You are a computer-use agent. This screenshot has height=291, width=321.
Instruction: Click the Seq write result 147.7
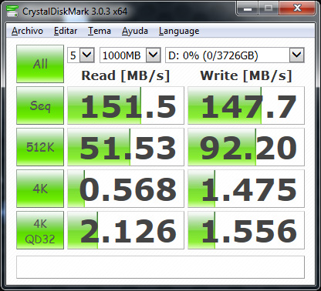[246, 105]
